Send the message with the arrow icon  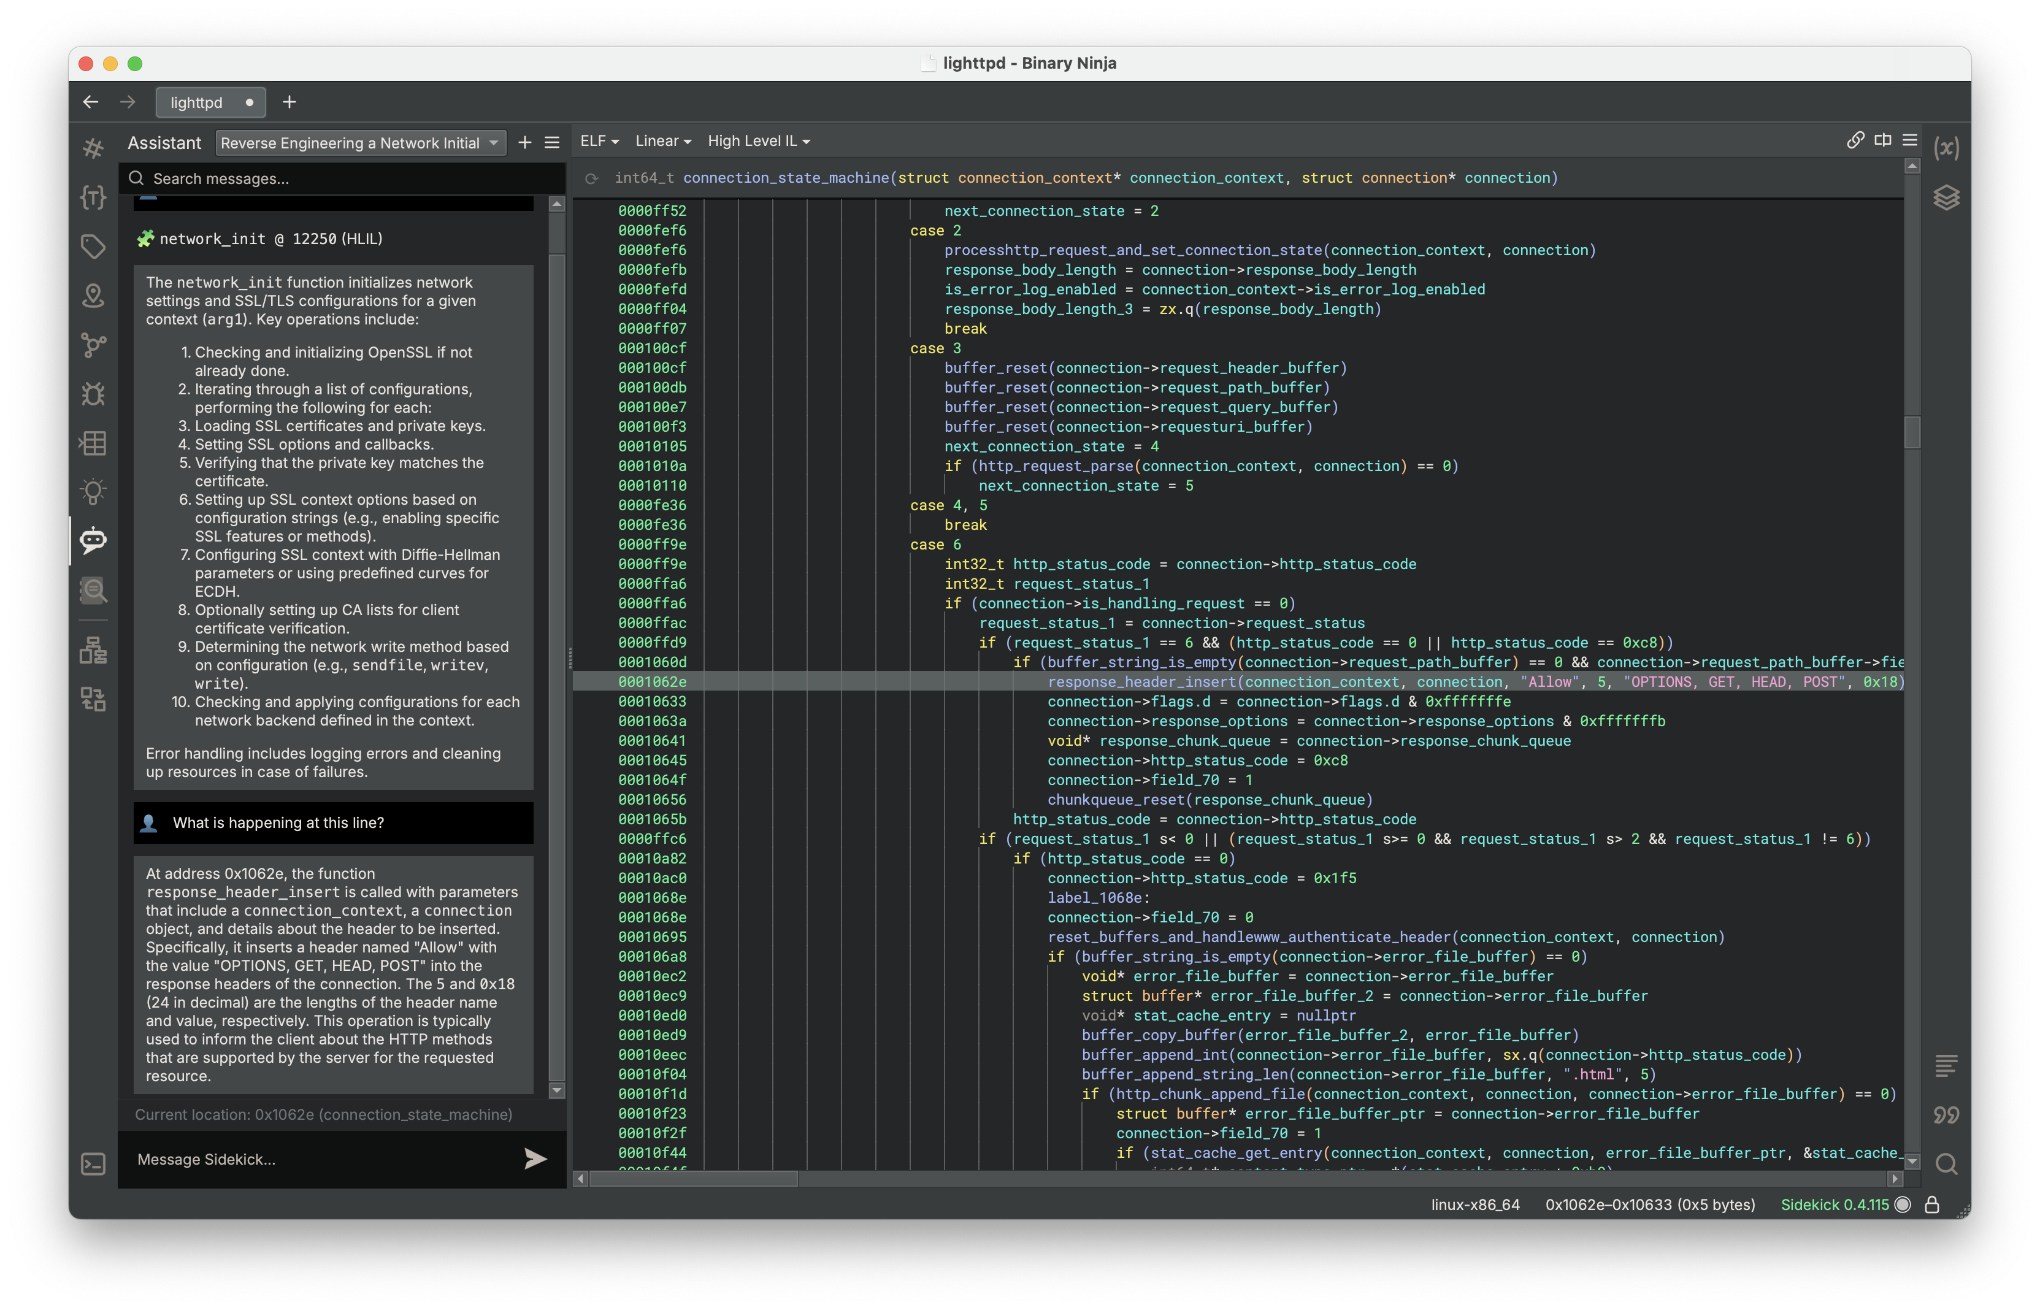click(x=534, y=1159)
